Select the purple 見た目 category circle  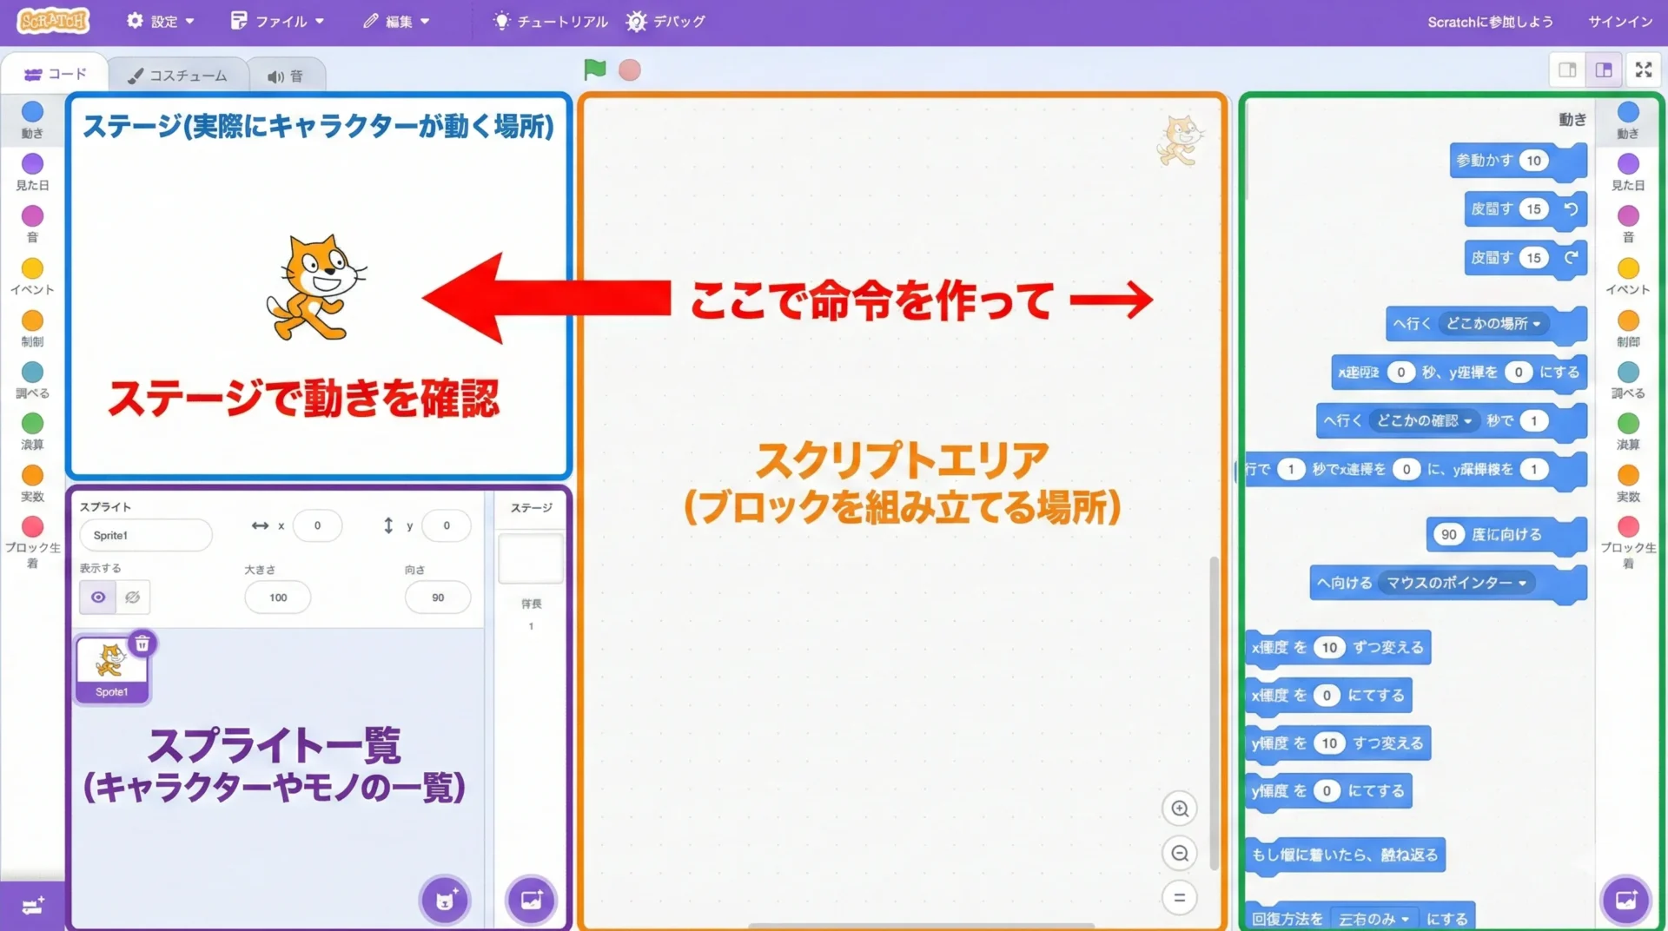coord(32,164)
